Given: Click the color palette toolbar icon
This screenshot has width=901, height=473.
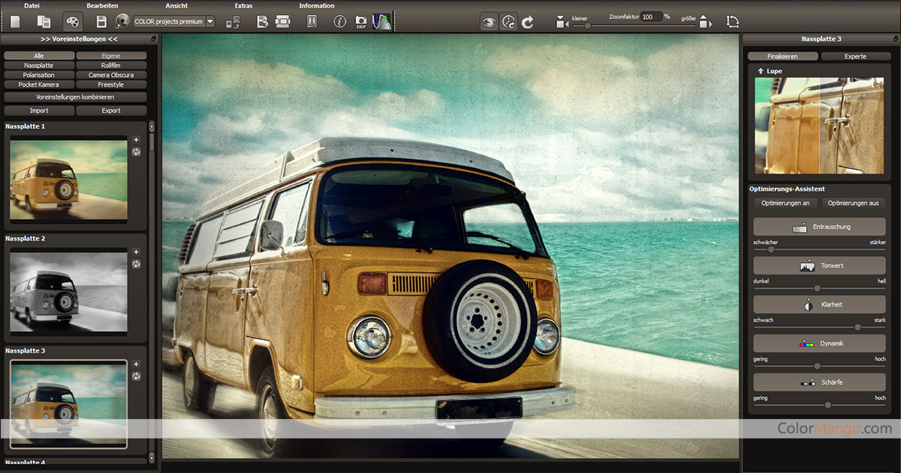Looking at the screenshot, I should tap(72, 22).
